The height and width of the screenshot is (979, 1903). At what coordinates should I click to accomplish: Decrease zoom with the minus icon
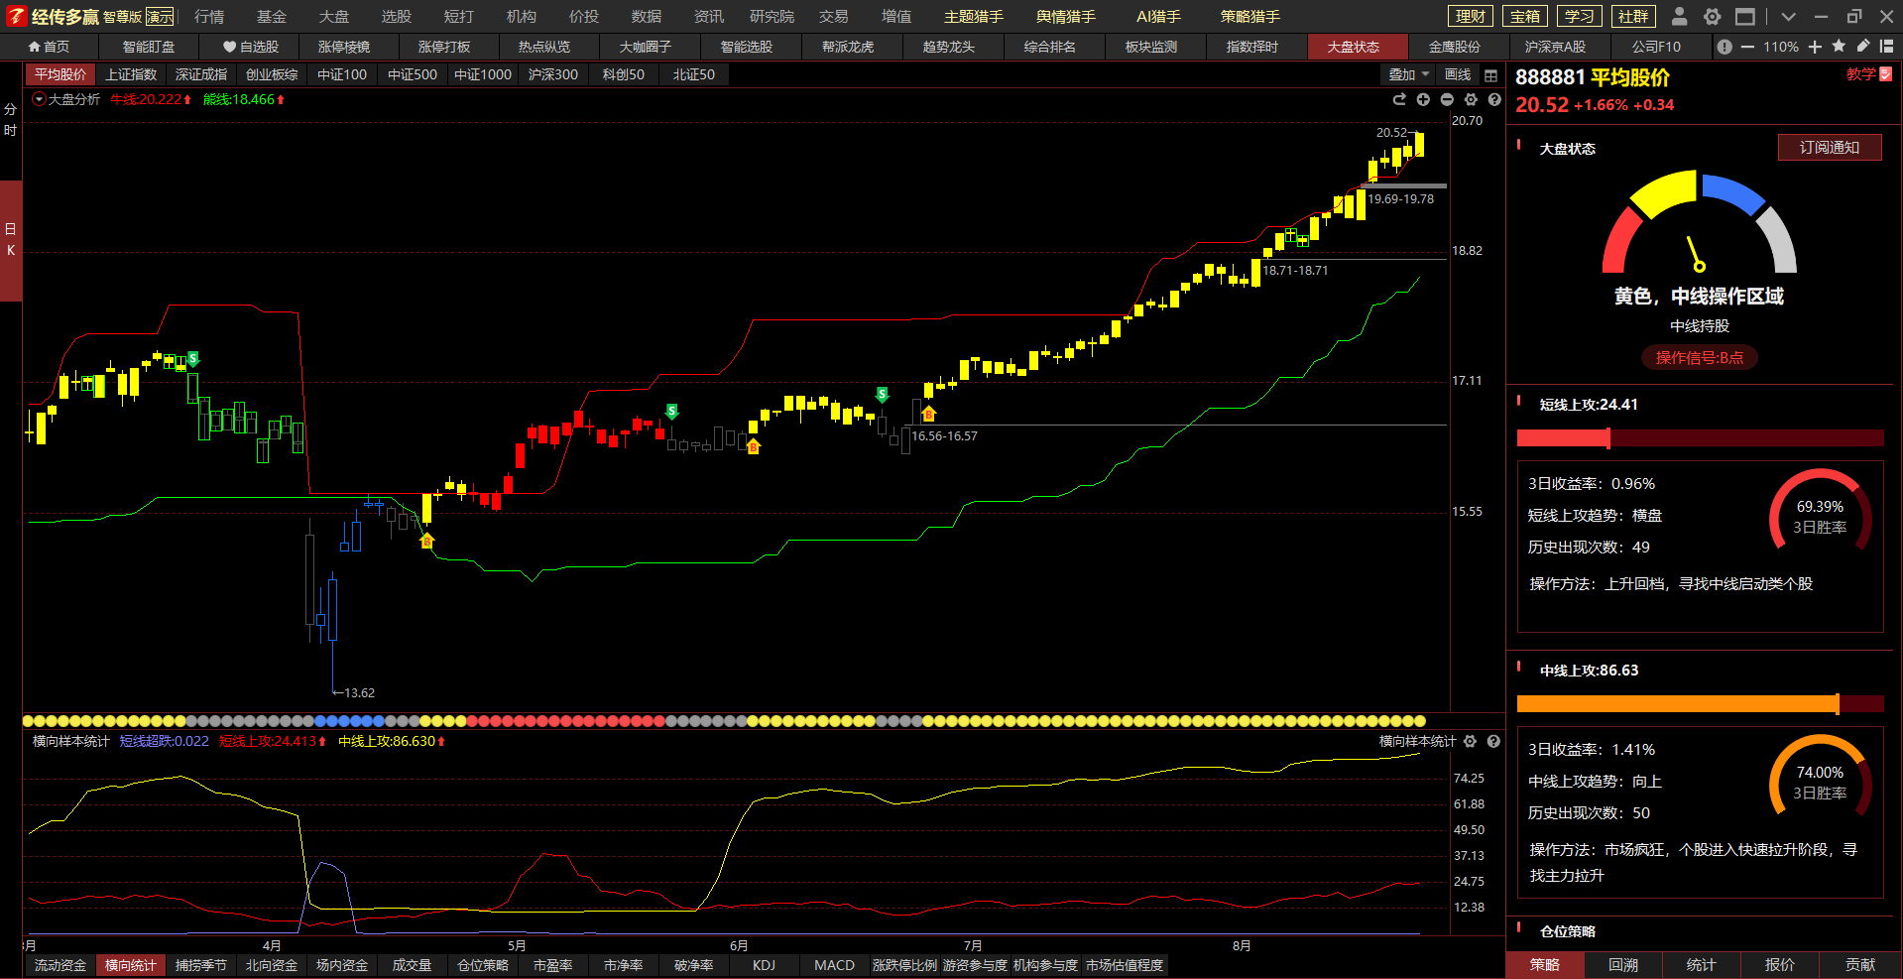pyautogui.click(x=1747, y=47)
